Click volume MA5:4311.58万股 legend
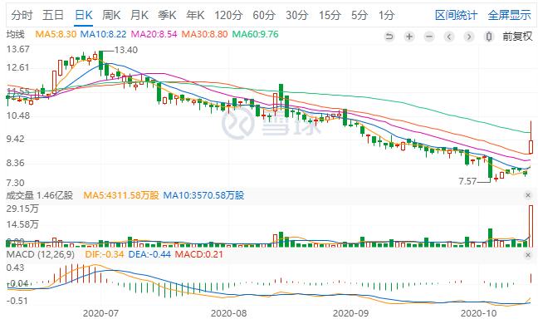The width and height of the screenshot is (538, 324). click(x=121, y=195)
